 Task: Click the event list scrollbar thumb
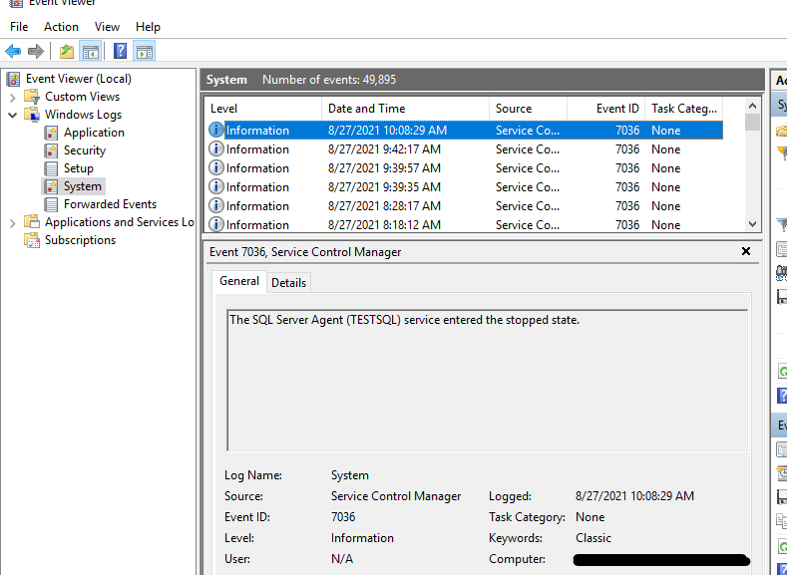[x=752, y=123]
